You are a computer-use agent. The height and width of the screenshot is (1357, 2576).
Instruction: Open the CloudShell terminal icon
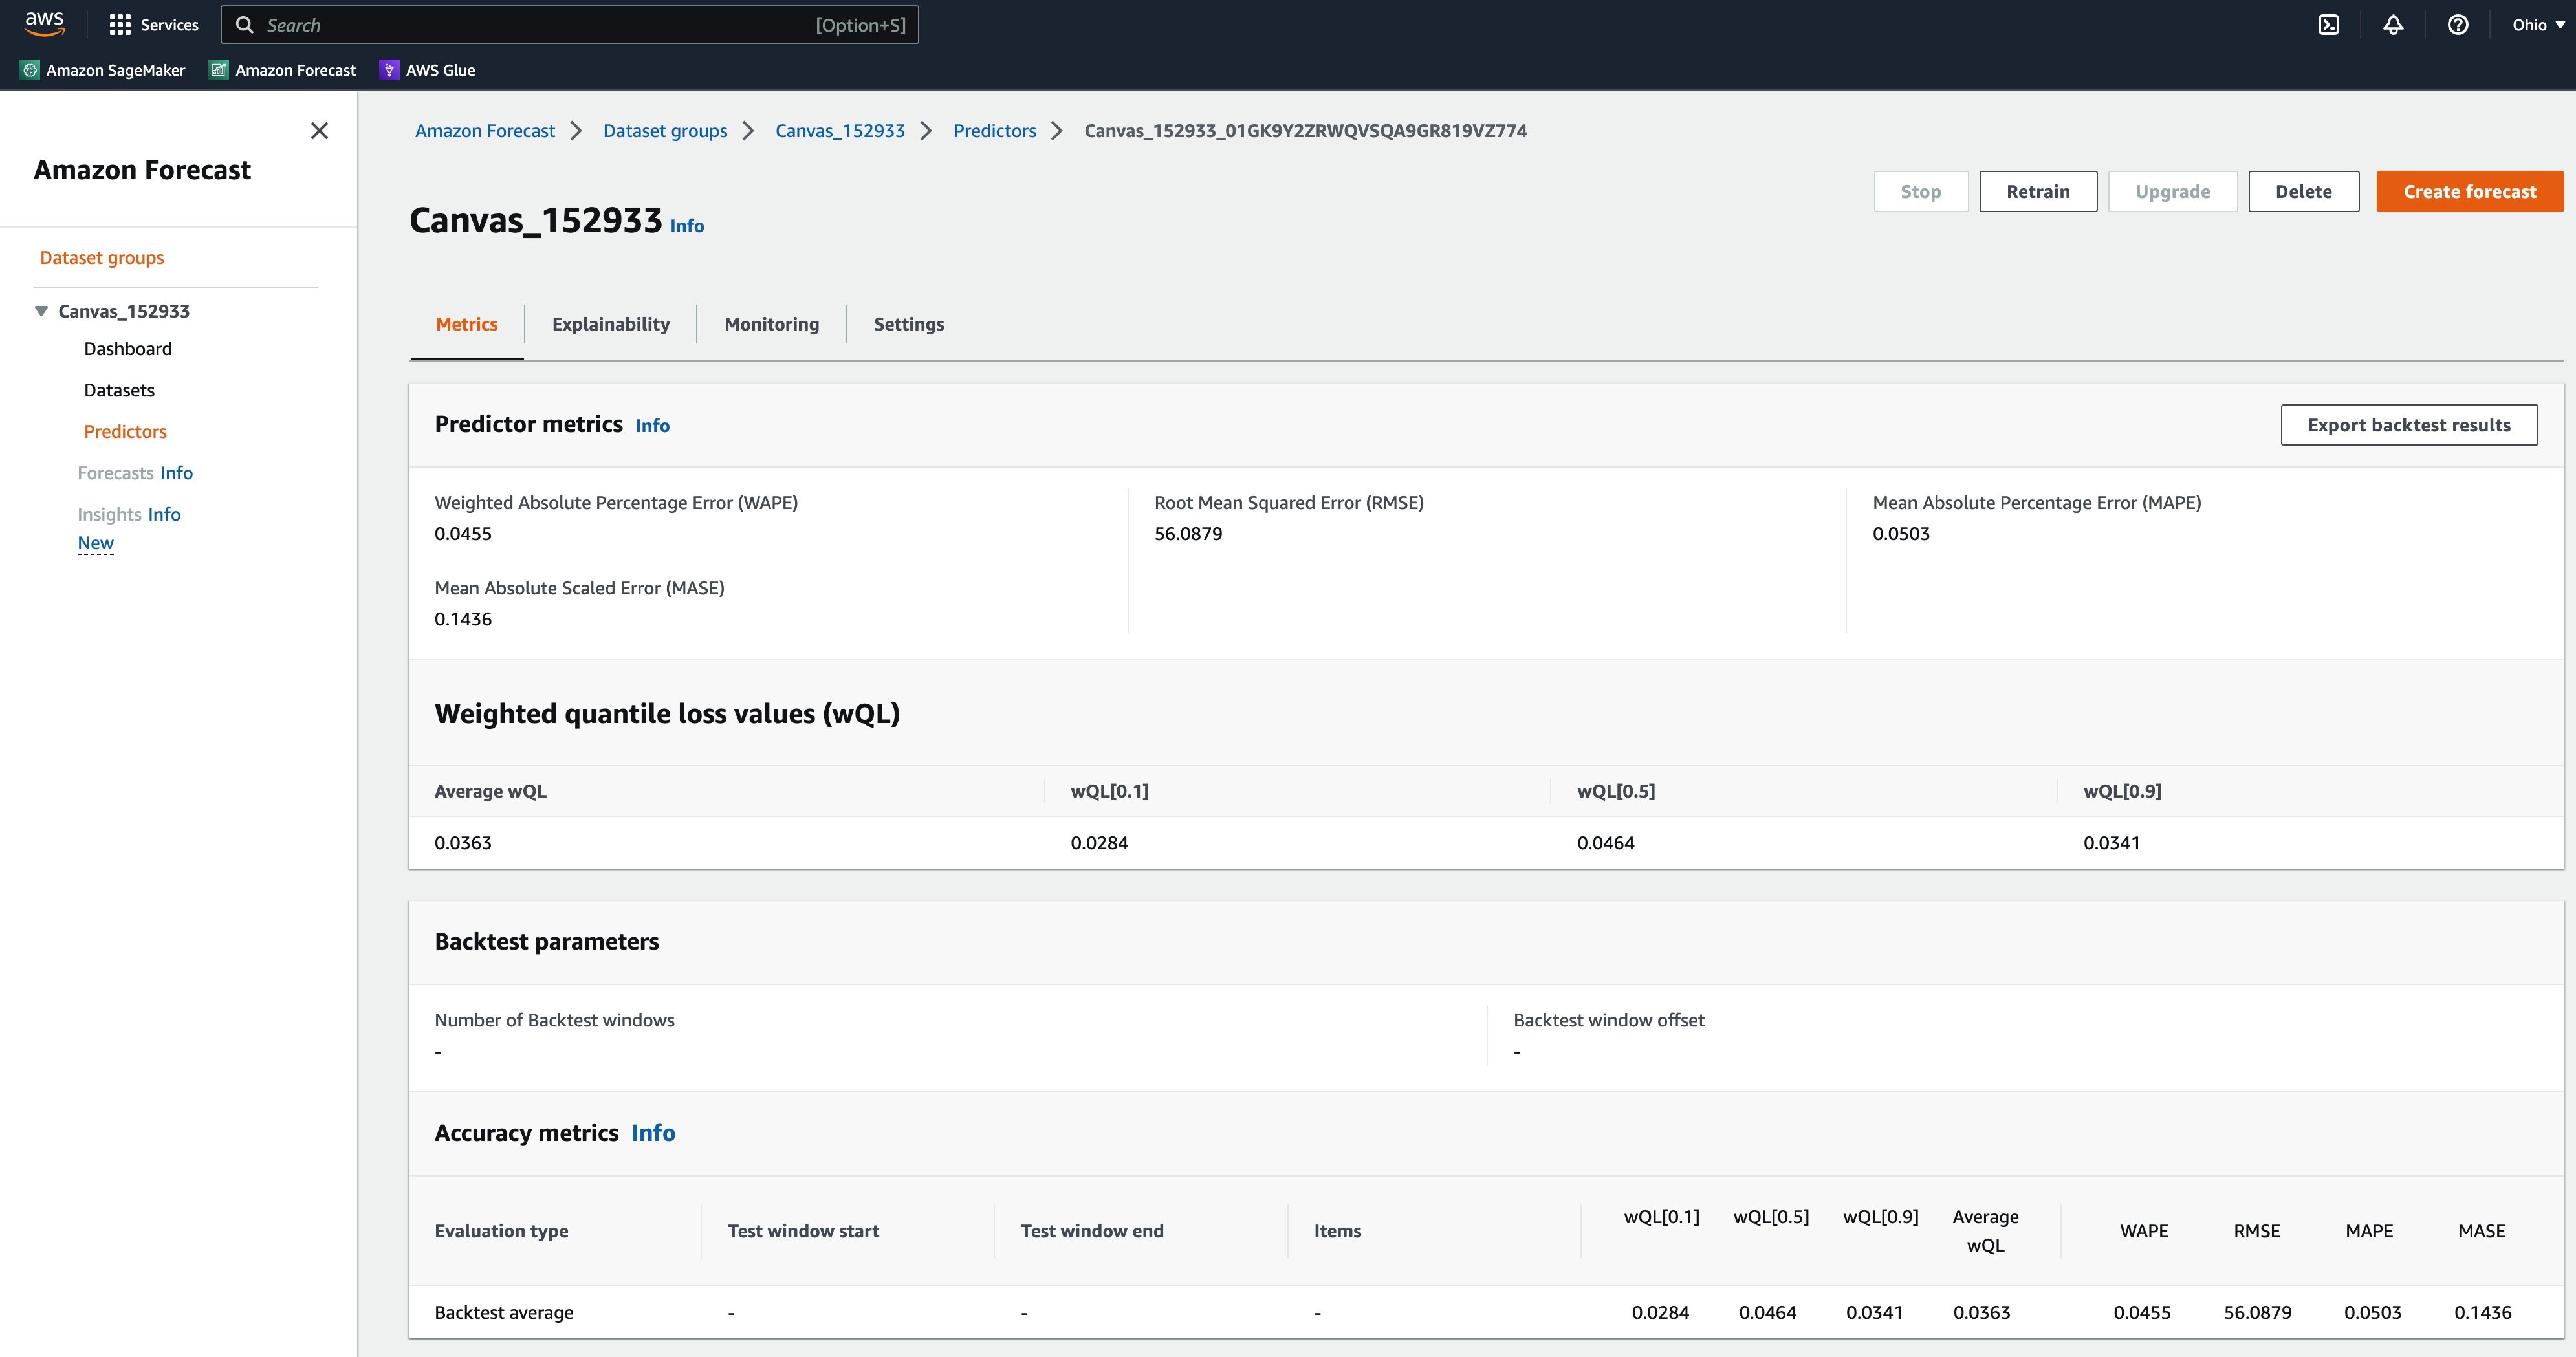(2329, 25)
